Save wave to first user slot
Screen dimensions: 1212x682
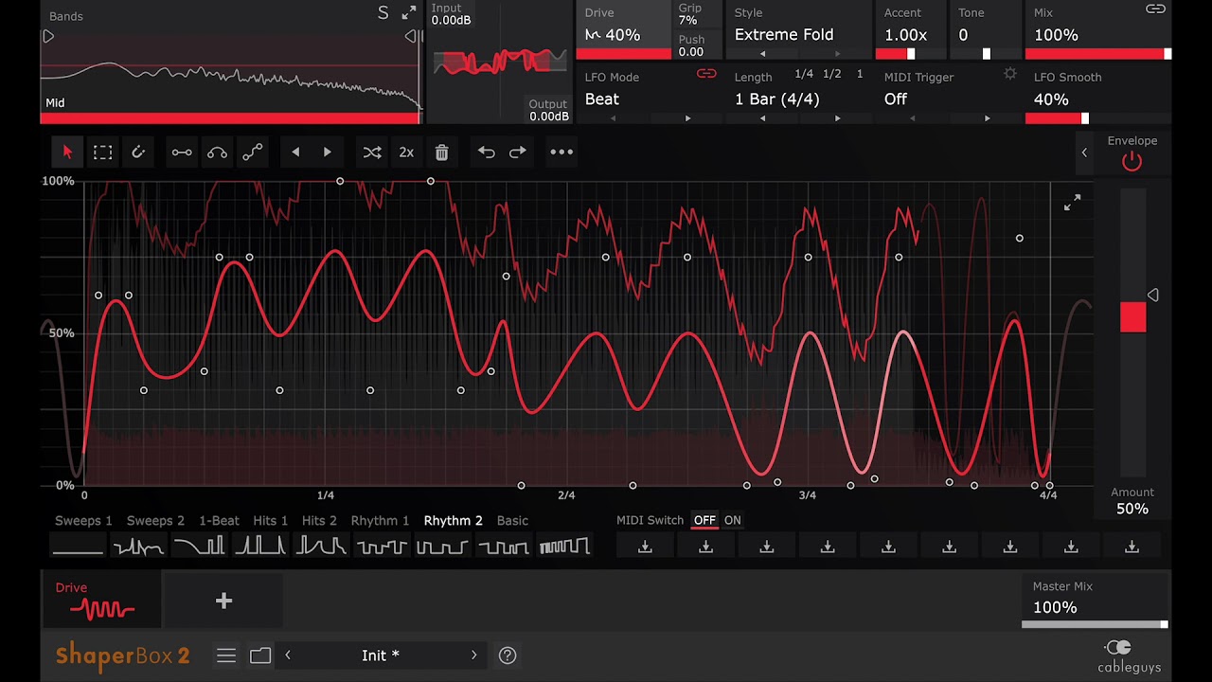645,547
